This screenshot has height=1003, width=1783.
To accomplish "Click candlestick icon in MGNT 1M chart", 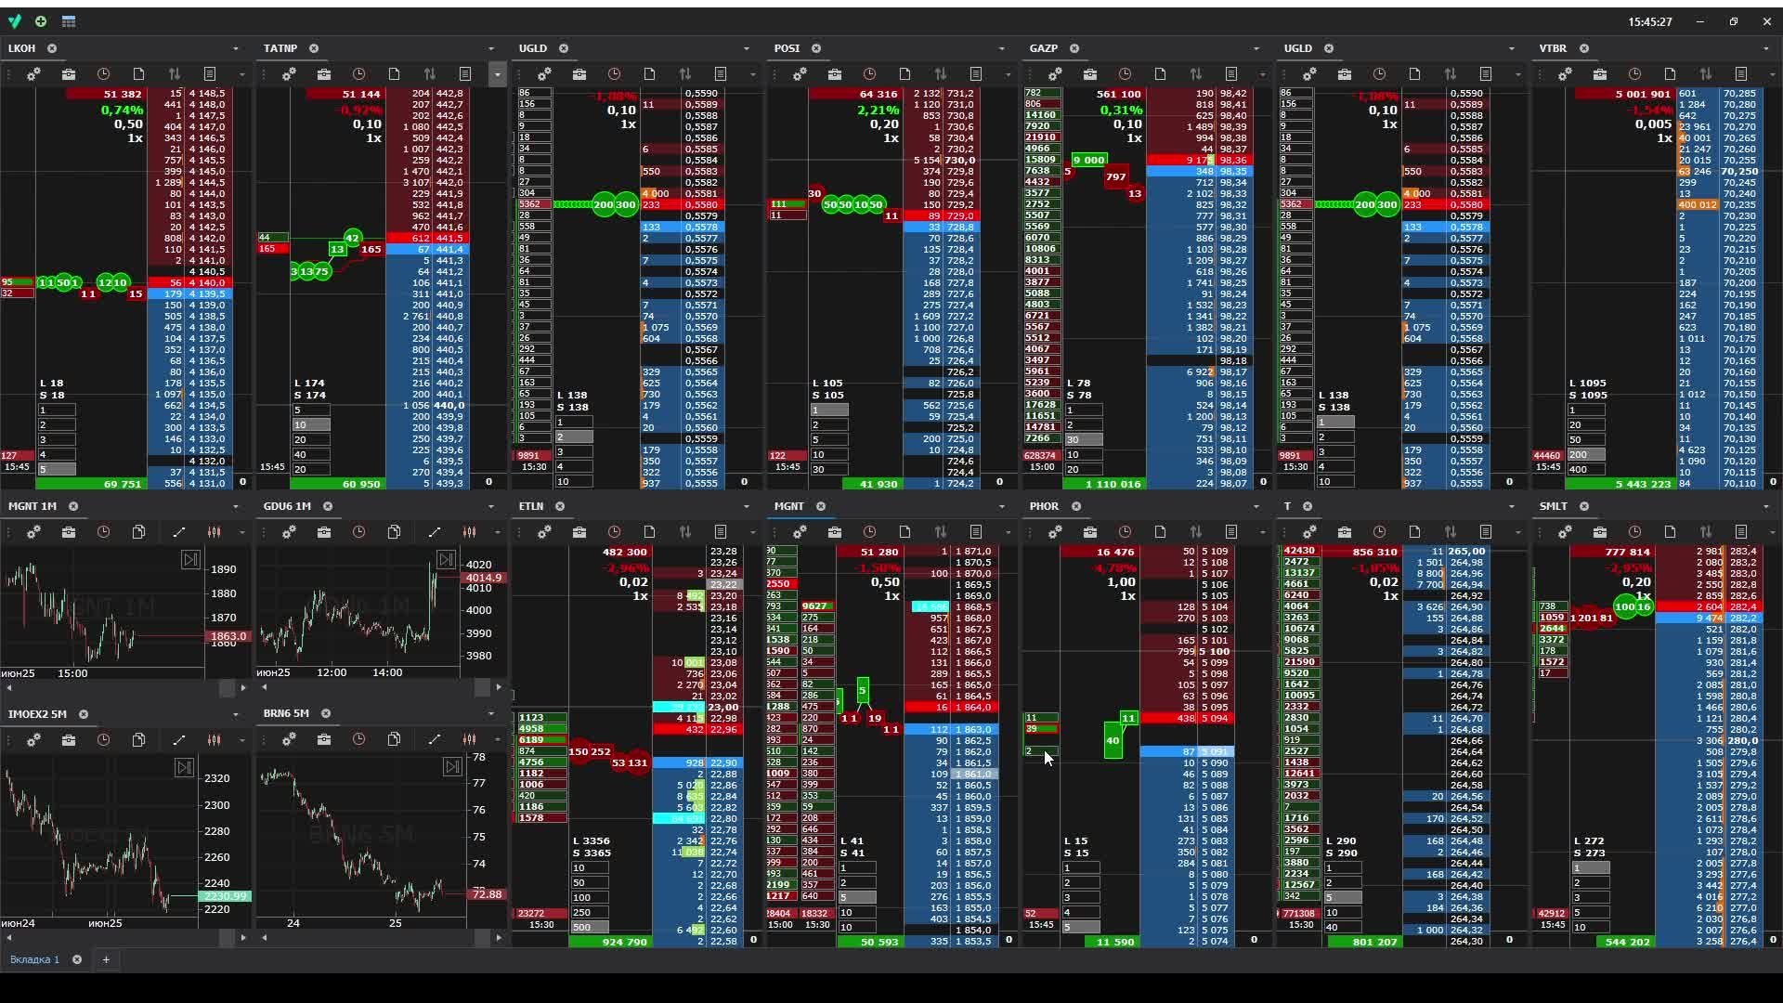I will pyautogui.click(x=215, y=532).
